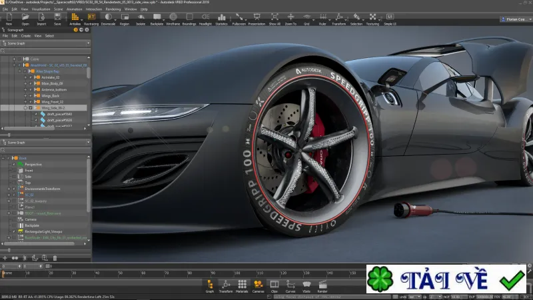Open the Materials module in bottom bar

pos(242,287)
